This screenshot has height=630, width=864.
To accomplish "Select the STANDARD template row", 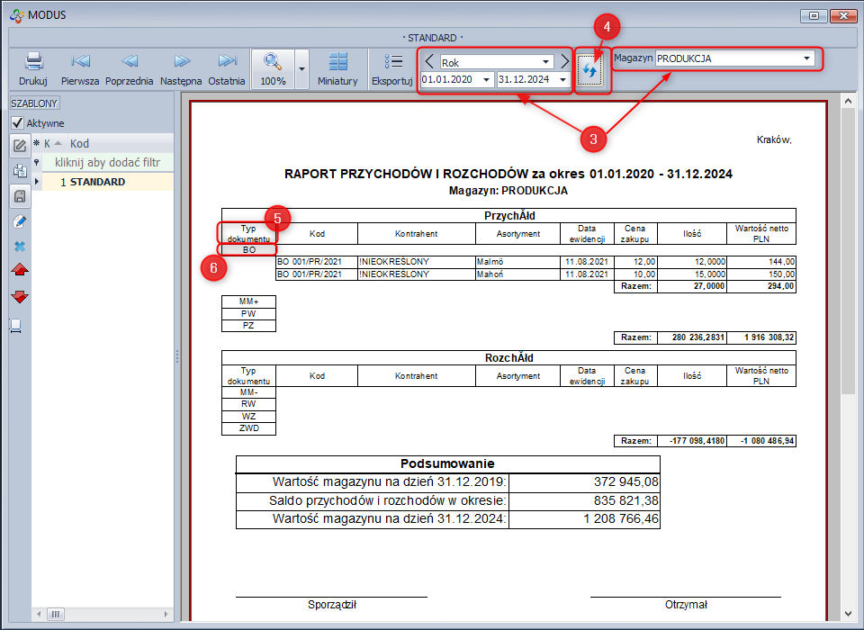I will click(97, 182).
